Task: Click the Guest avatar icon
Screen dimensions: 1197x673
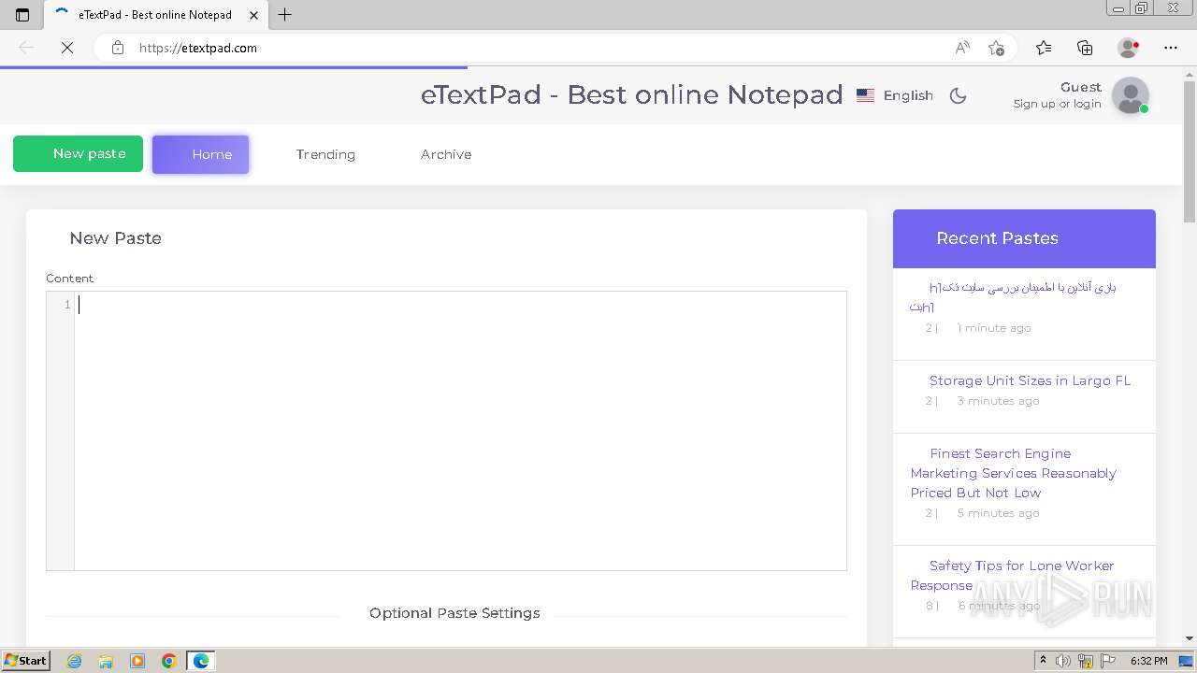Action: pyautogui.click(x=1130, y=95)
